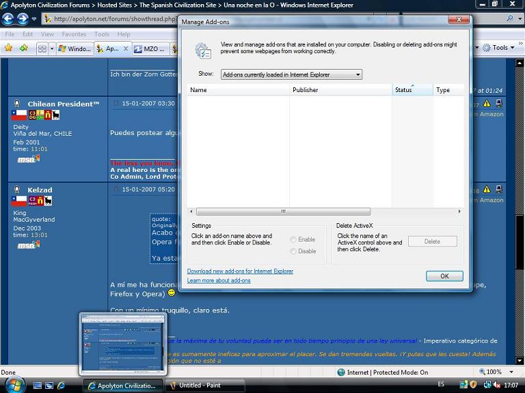Open Download new add-ons for Internet Explorer link
This screenshot has height=393, width=525.
click(240, 271)
